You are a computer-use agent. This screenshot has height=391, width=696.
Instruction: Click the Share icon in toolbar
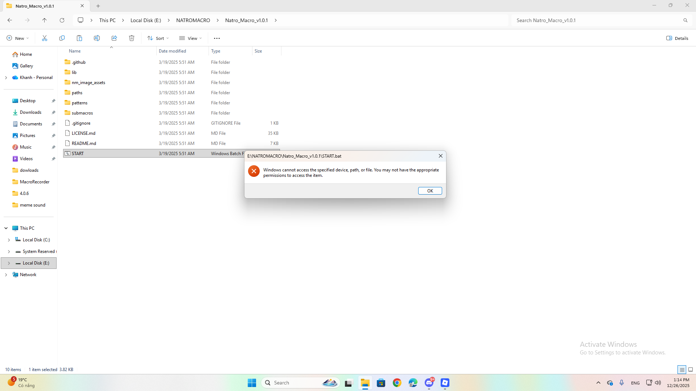(x=114, y=38)
